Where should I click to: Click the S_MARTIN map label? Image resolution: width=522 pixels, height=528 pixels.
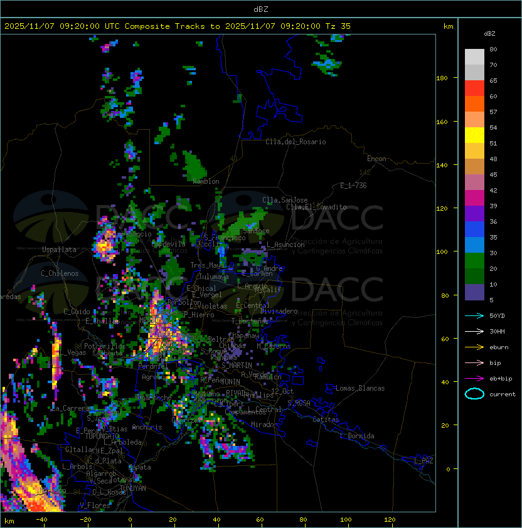pos(237,365)
